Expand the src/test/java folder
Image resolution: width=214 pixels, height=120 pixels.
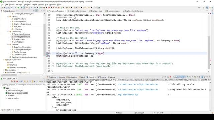(x=4, y=70)
